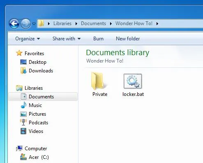The height and width of the screenshot is (163, 203).
Task: Click the Pictures library icon
Action: 23,114
